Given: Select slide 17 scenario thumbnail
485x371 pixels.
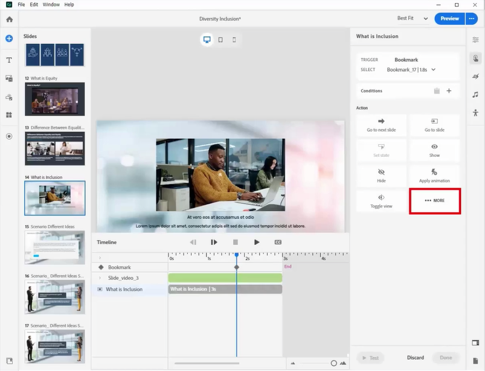Looking at the screenshot, I should [x=55, y=346].
